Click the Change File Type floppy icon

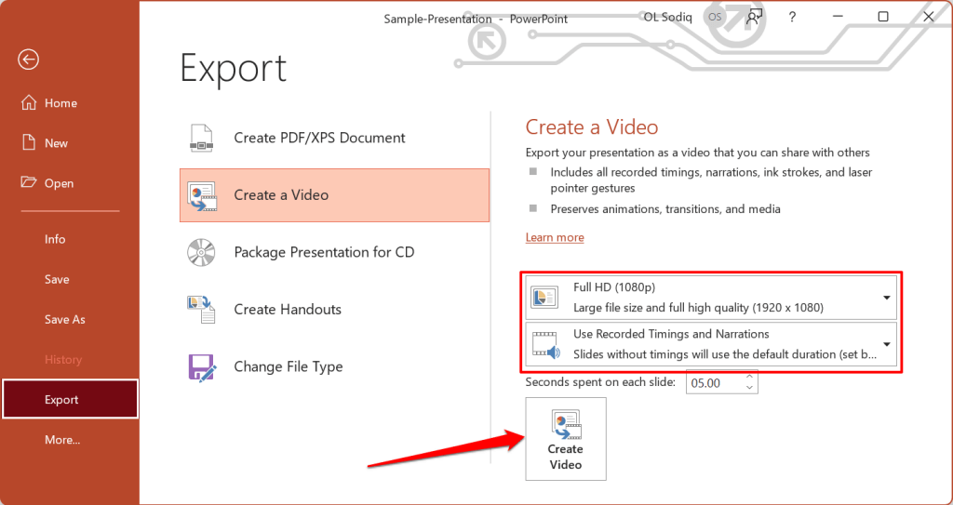202,367
